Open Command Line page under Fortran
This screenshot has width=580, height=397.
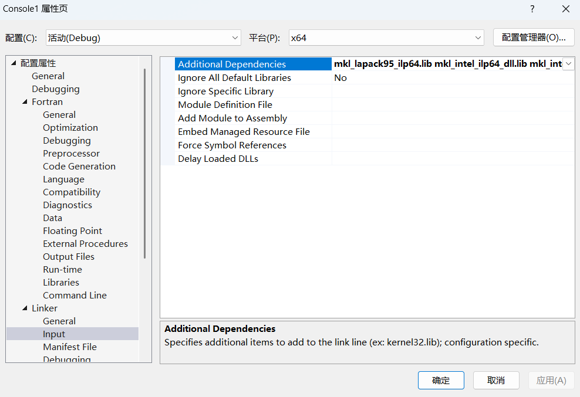tap(75, 296)
